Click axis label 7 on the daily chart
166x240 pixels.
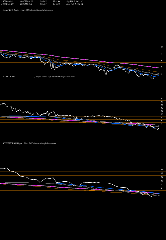click(x=161, y=67)
